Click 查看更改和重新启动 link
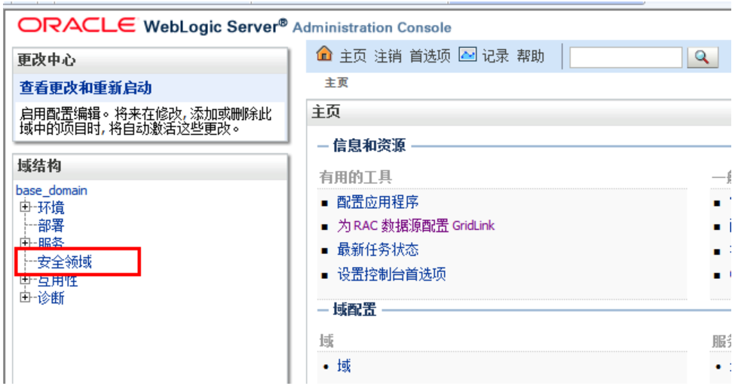This screenshot has height=386, width=732. (85, 87)
